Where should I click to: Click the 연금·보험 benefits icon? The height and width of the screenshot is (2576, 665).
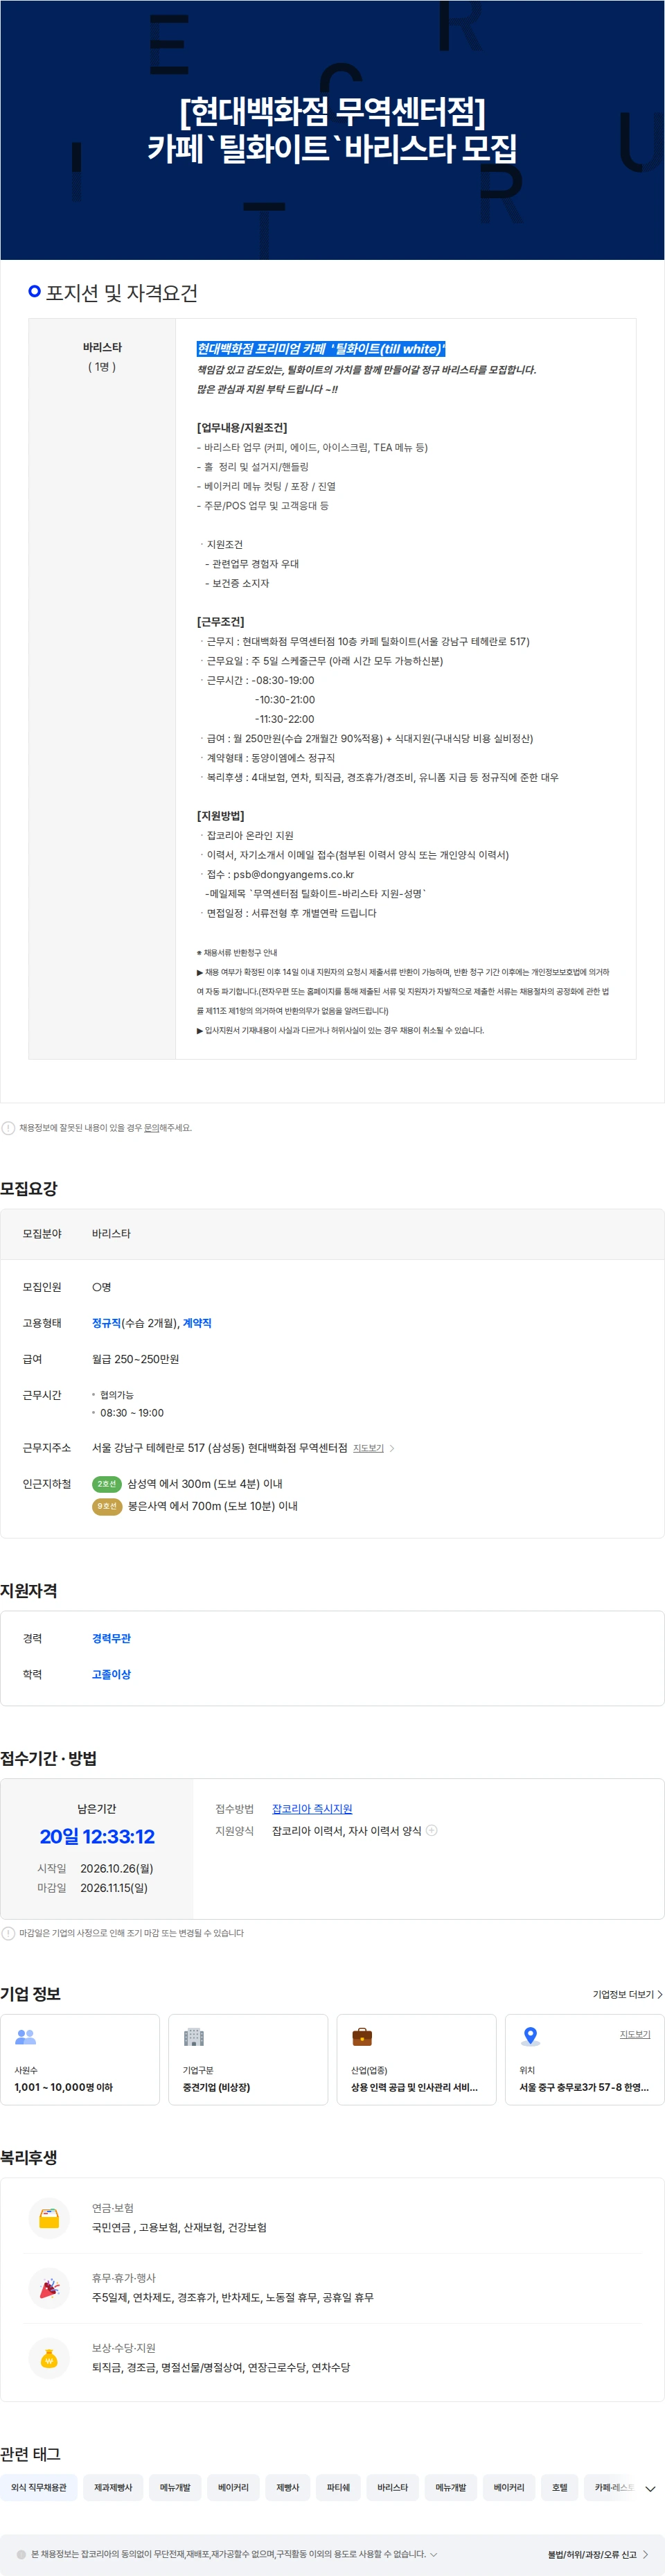tap(49, 2218)
